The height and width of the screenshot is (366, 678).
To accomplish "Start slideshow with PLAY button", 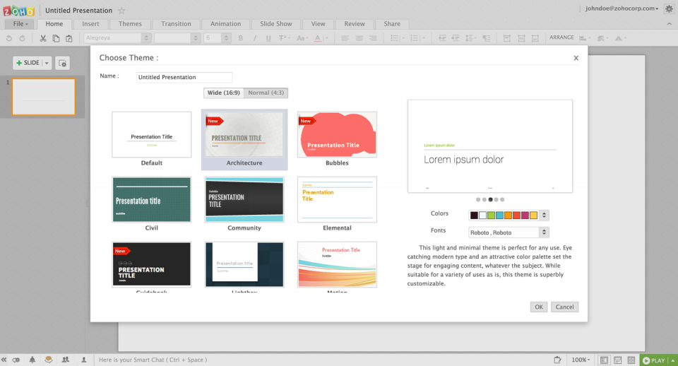I will 654,360.
